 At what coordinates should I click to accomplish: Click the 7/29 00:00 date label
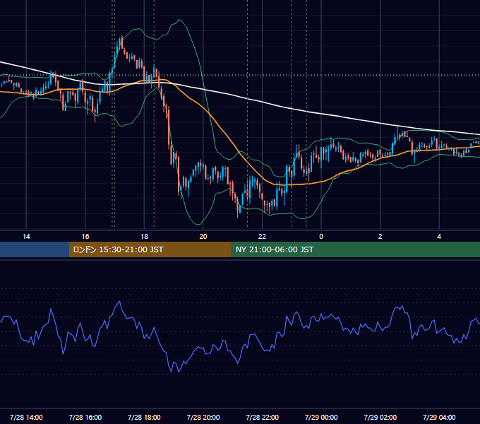click(321, 417)
